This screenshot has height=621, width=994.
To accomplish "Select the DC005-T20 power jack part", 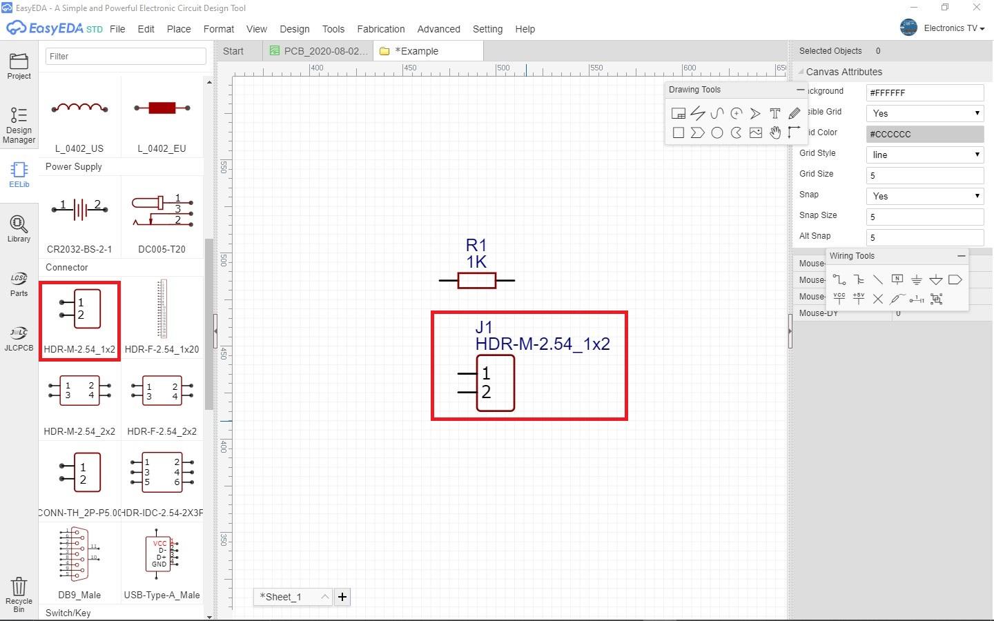I will (162, 216).
